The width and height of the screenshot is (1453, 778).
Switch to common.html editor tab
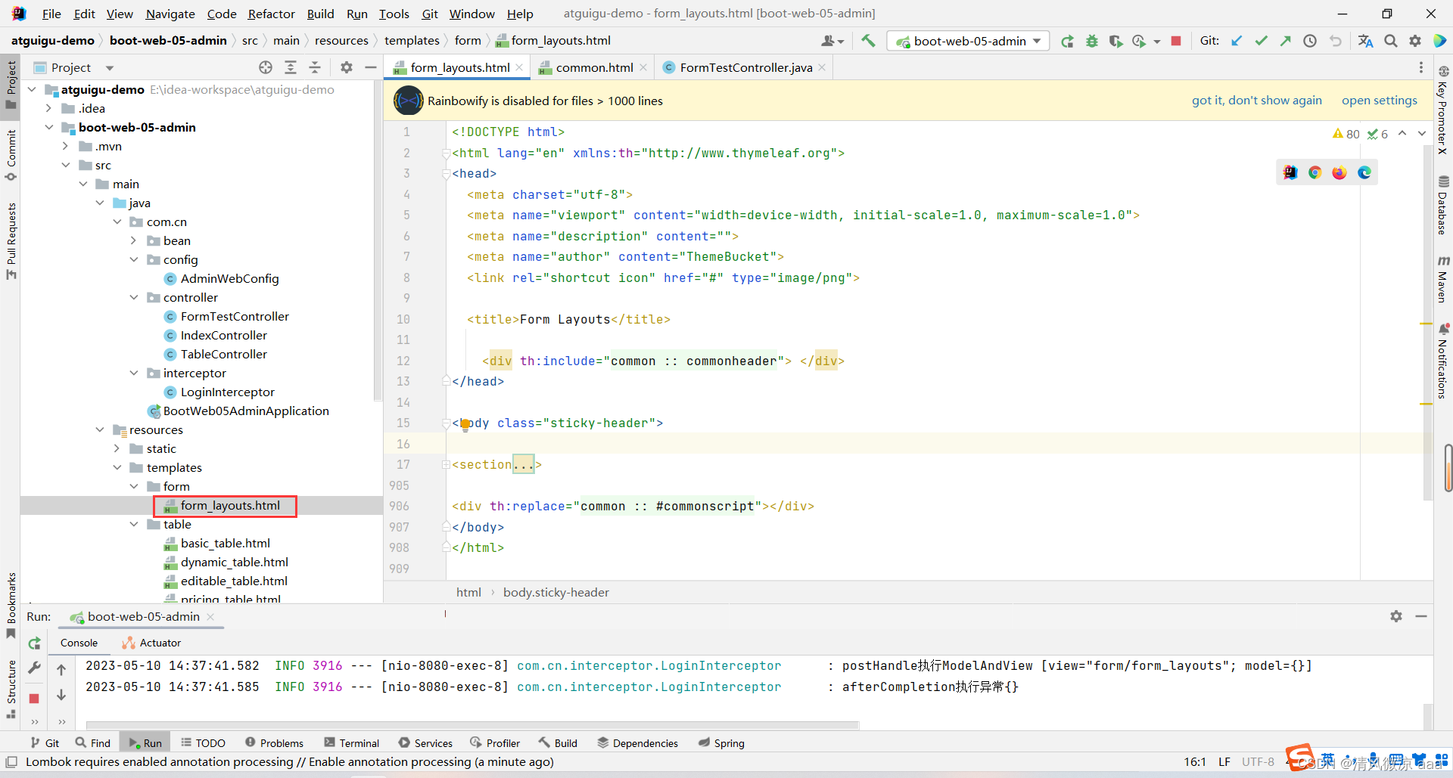click(594, 67)
